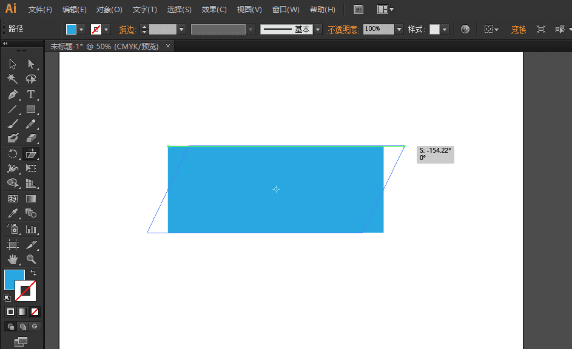Viewport: 572px width, 349px height.
Task: Select the Line Segment tool
Action: click(x=13, y=109)
